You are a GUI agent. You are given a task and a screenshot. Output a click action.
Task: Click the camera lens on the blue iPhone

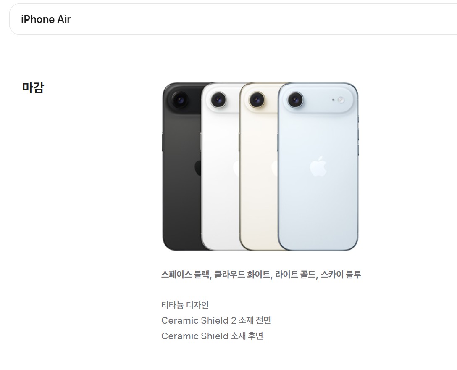(x=295, y=100)
